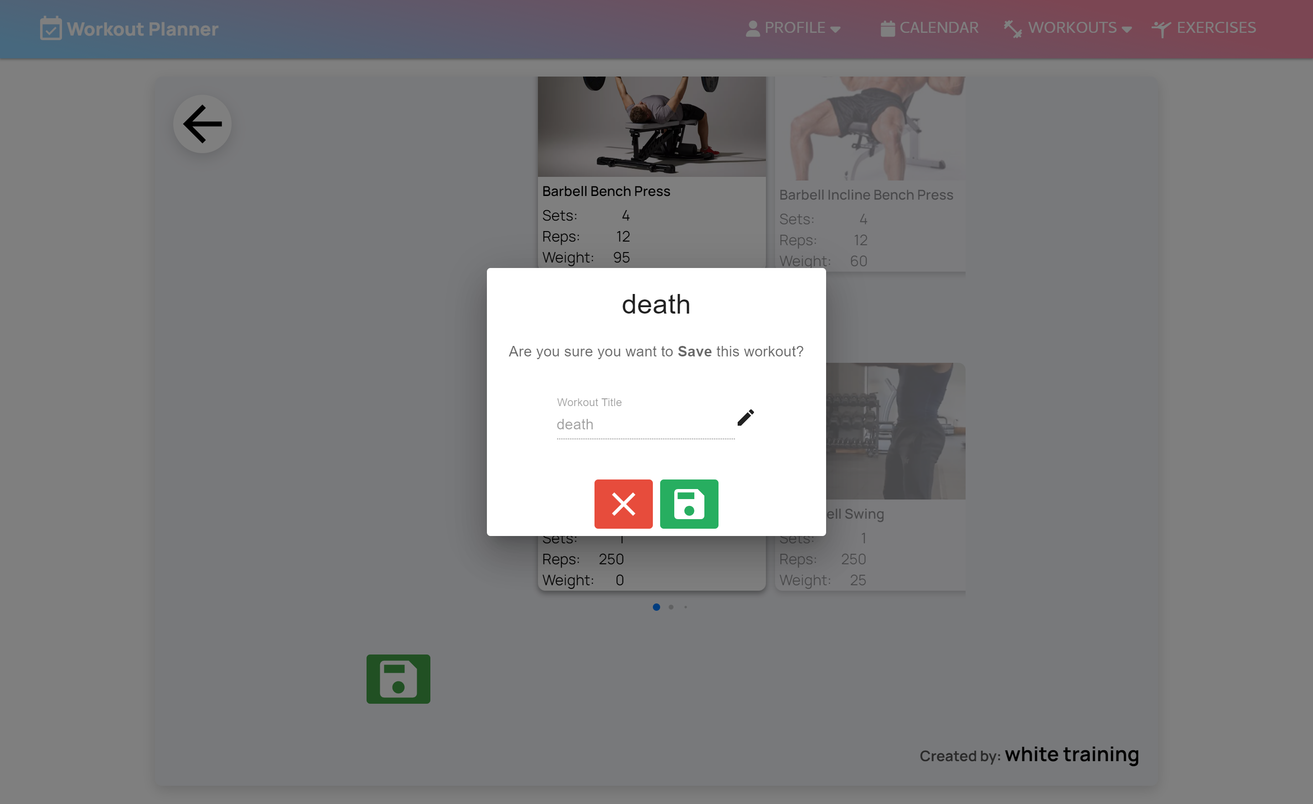
Task: Go to the EXERCISES page
Action: [x=1215, y=28]
